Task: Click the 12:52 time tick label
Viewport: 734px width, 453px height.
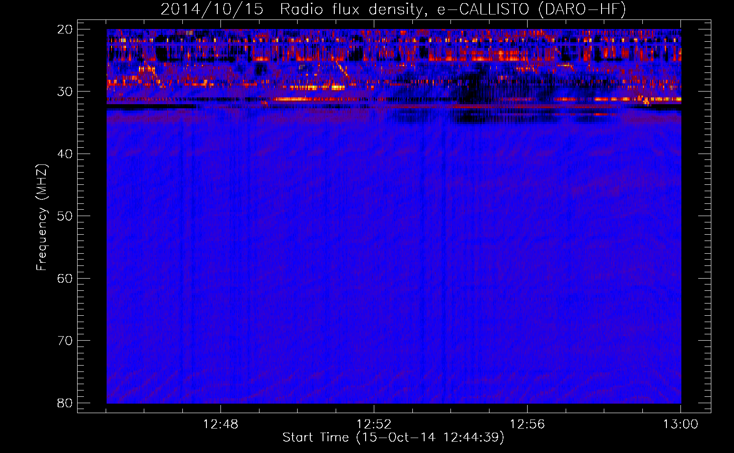Action: [x=374, y=424]
